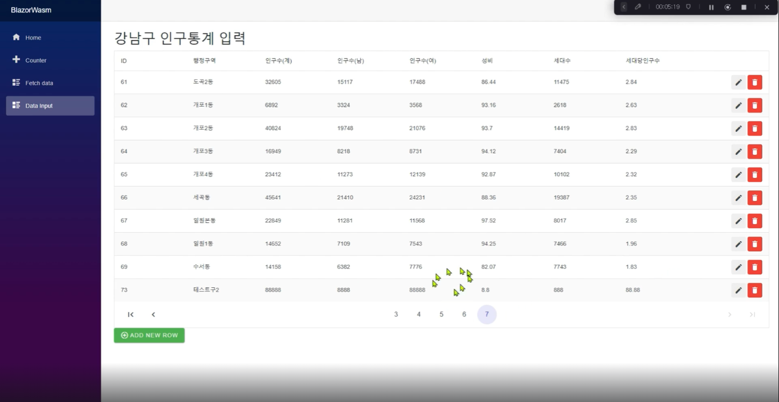779x402 pixels.
Task: Edit the row with ID 61
Action: click(x=738, y=83)
